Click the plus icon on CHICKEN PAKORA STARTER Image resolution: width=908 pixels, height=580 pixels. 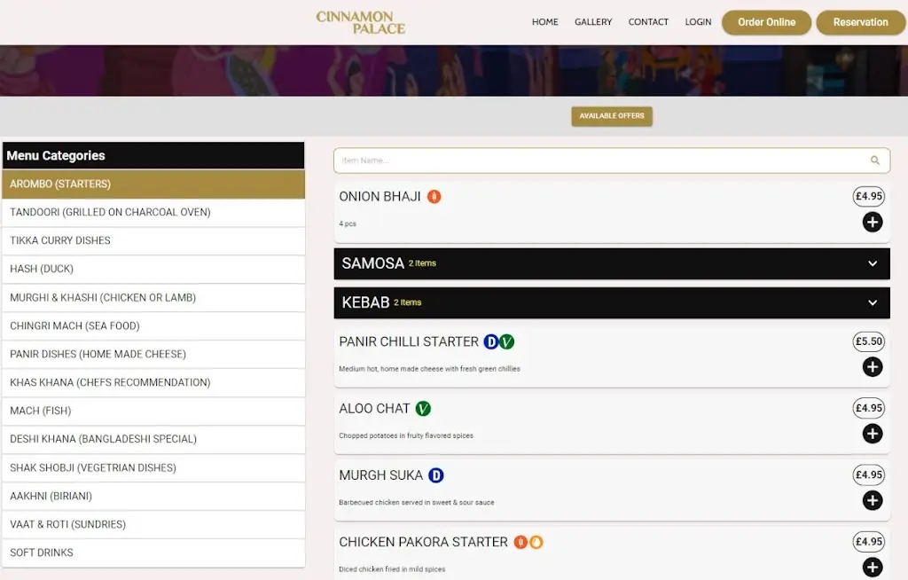pyautogui.click(x=873, y=567)
